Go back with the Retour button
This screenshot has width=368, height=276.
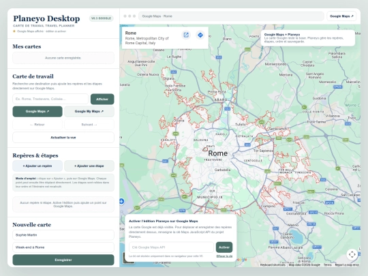[x=37, y=125]
